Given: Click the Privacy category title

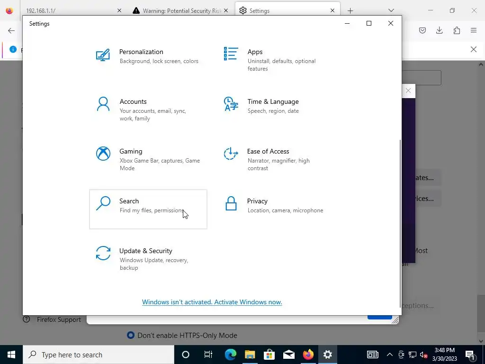Looking at the screenshot, I should tap(257, 201).
